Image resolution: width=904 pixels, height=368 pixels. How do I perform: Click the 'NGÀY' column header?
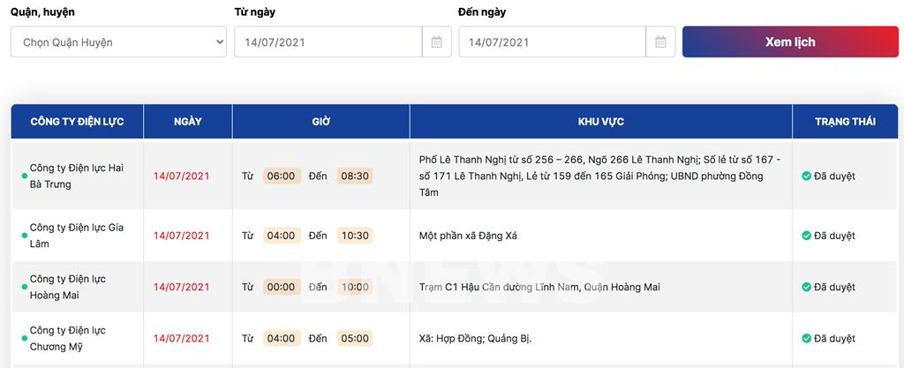pyautogui.click(x=188, y=122)
